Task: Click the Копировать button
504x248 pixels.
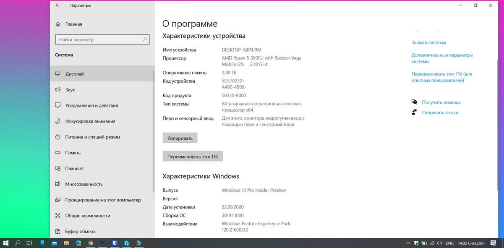Action: tap(180, 138)
